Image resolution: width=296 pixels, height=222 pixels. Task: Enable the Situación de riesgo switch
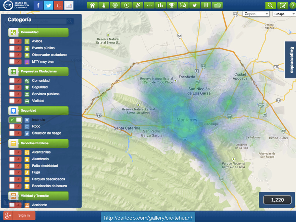point(15,133)
